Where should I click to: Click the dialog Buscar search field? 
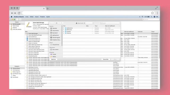[x=110, y=23]
